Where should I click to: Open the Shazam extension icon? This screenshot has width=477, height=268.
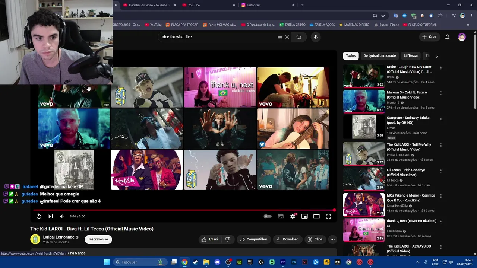click(404, 16)
